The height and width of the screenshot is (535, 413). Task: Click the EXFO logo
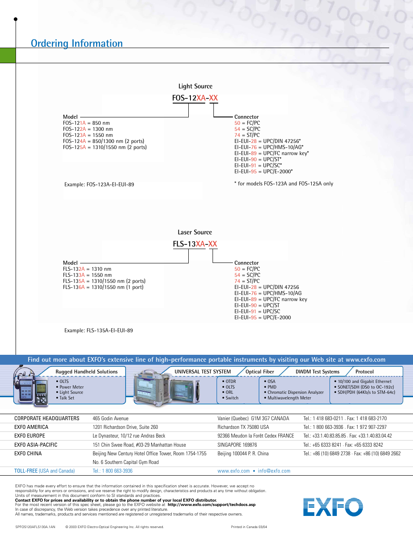[333, 507]
